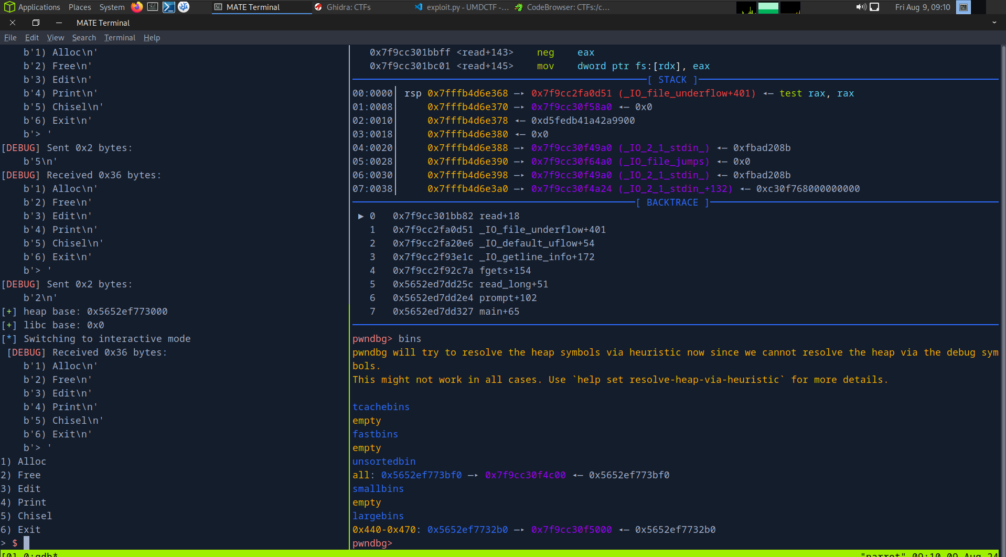This screenshot has height=557, width=1006.
Task: Select the workspace switcher terminal thumbnail
Action: (x=964, y=7)
